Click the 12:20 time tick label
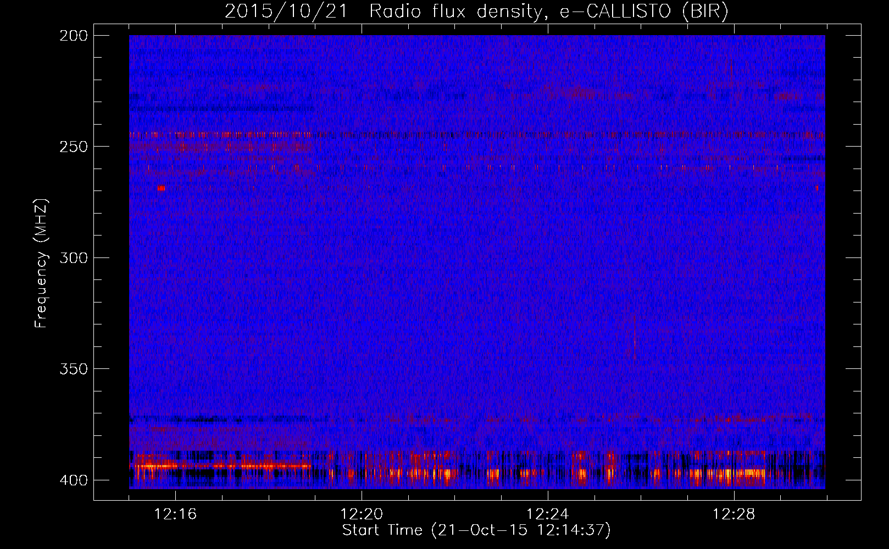889x549 pixels. coord(362,514)
